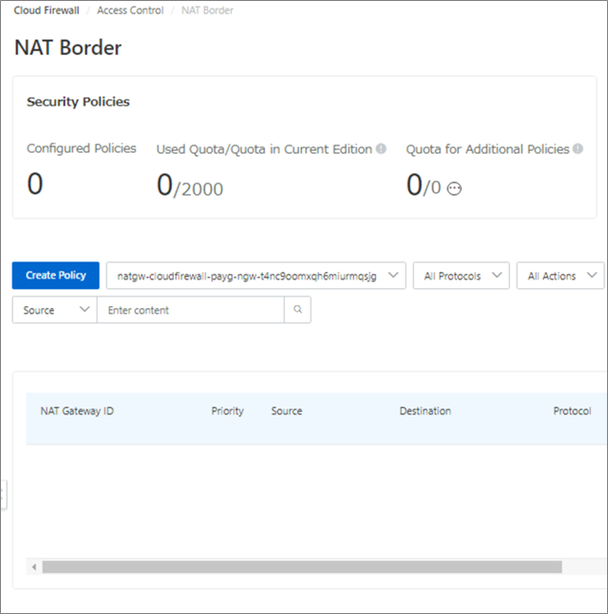608x614 pixels.
Task: Select the Priority column header
Action: coord(227,412)
